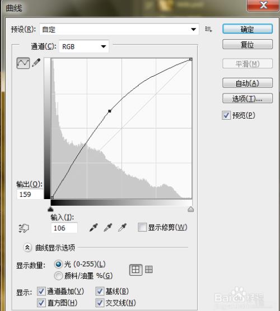Click the black point input slider

50,209
